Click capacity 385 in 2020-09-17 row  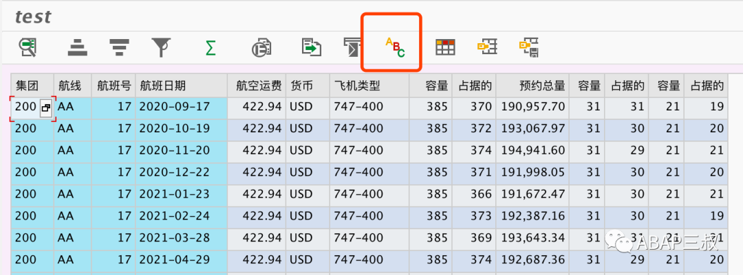pyautogui.click(x=430, y=107)
